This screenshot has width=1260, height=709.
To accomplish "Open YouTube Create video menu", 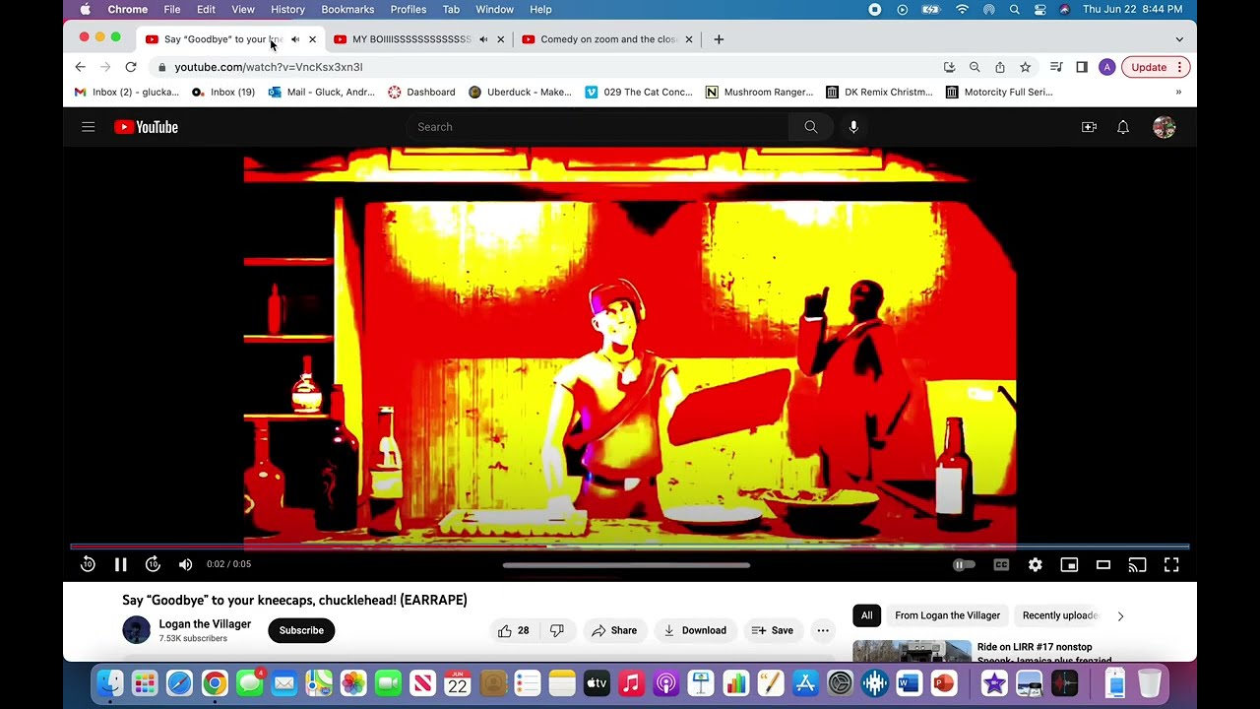I will (x=1089, y=127).
